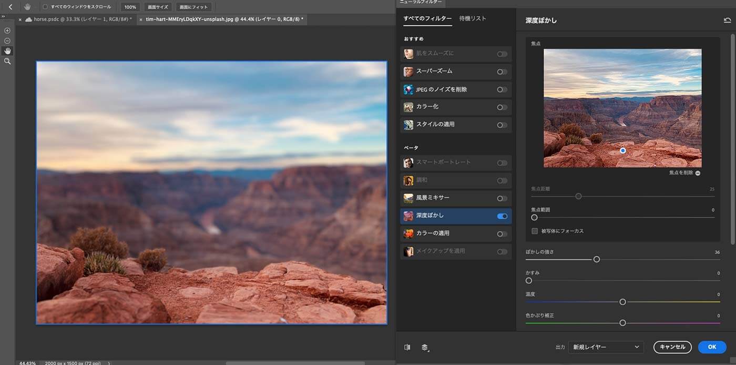Turn on the スタイルの適用 toggle
The height and width of the screenshot is (365, 736).
click(x=502, y=125)
